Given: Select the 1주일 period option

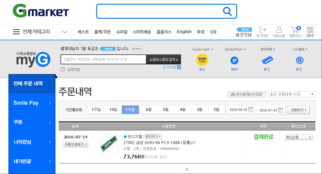Looking at the screenshot, I should (96, 110).
